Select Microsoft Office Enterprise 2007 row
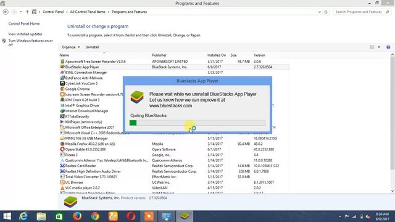This screenshot has height=222, width=395. (174, 128)
